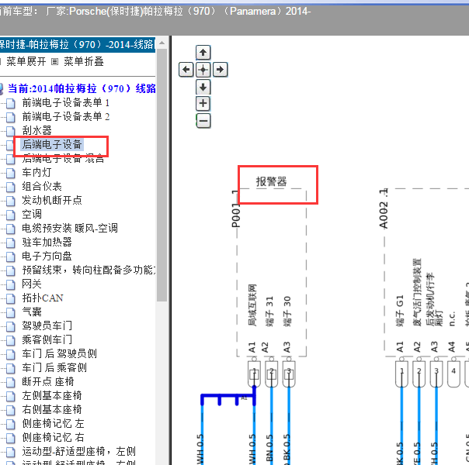Viewport: 469px width, 465px height.
Task: Click page icon beside 左侧基本座椅
Action: click(x=11, y=396)
